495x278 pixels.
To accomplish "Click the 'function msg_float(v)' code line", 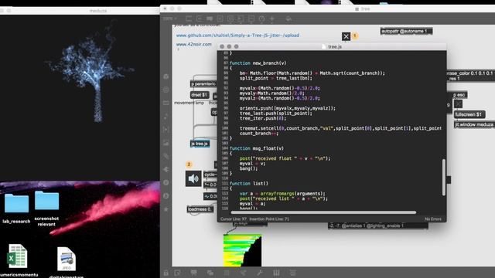I will [x=257, y=148].
